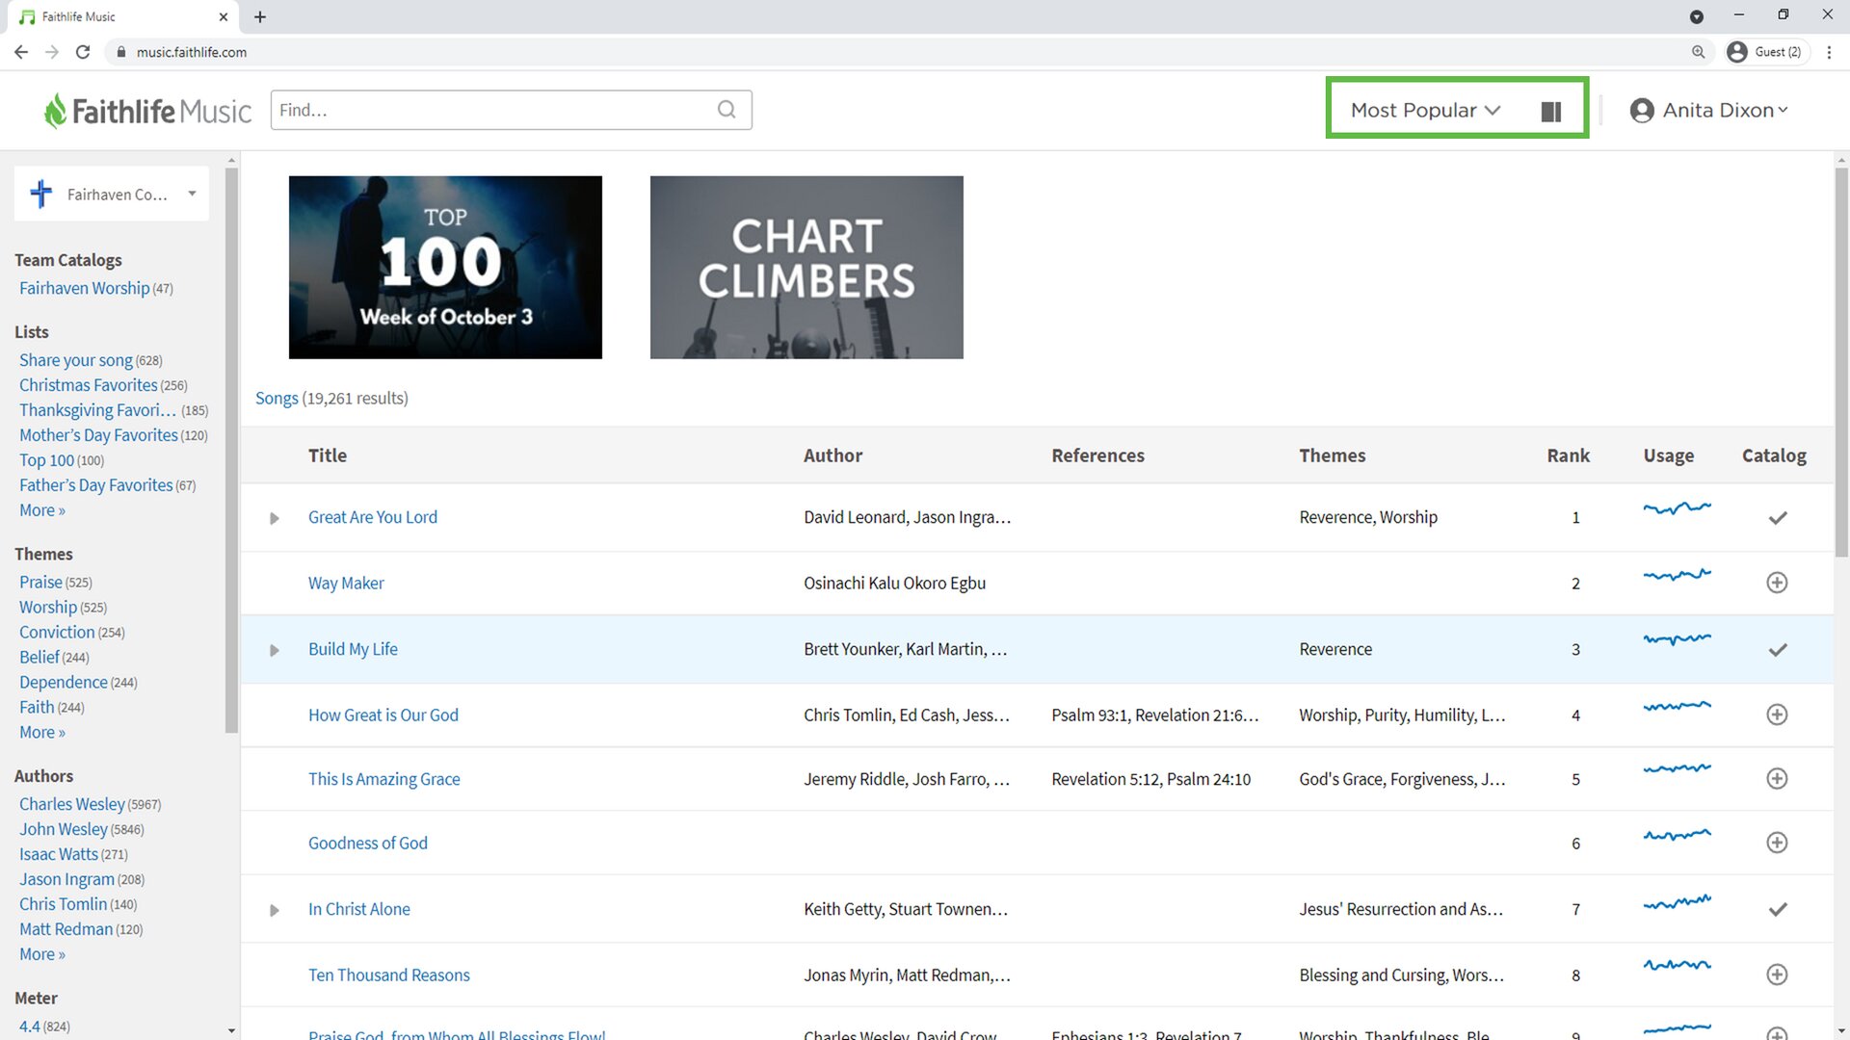Show More Themes in sidebar
The width and height of the screenshot is (1850, 1040).
[42, 732]
